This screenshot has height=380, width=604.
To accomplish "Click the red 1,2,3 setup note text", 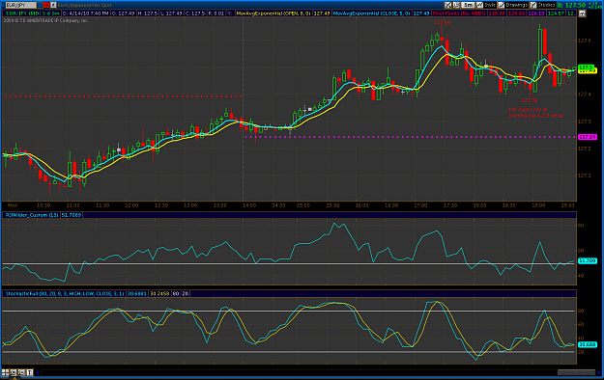I will (535, 112).
